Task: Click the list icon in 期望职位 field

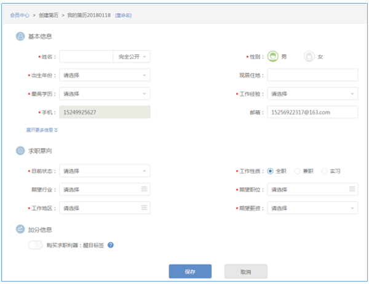Action: point(352,189)
